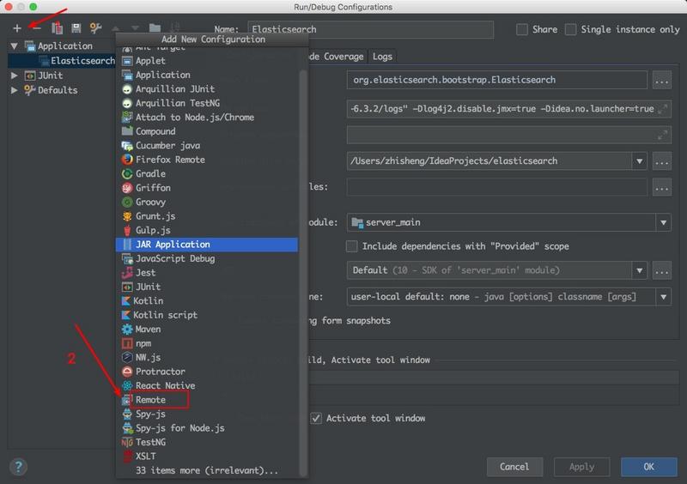Click browse button next to main class

point(661,81)
